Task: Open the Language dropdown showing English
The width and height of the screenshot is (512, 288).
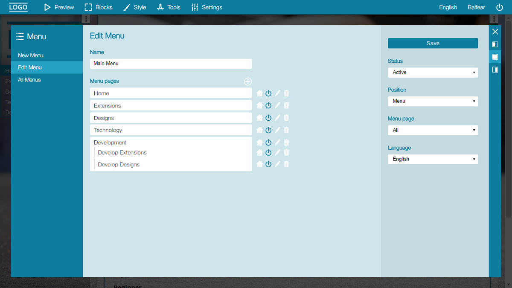Action: click(433, 159)
